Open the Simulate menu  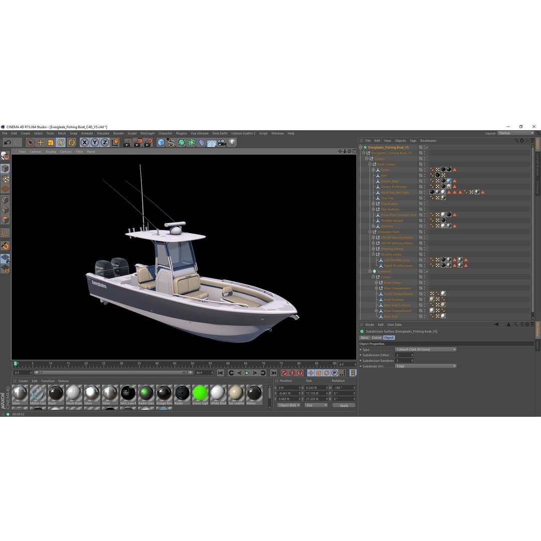click(x=103, y=133)
